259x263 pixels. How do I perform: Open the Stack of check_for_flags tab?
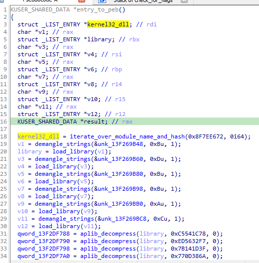(143, 1)
